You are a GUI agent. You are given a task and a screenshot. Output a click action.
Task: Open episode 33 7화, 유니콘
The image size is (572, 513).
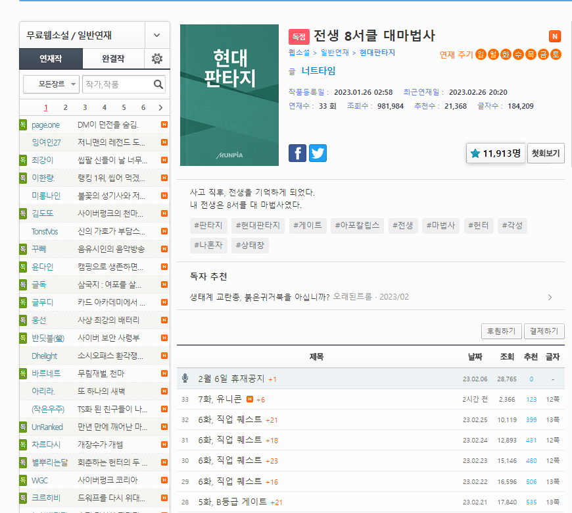tap(220, 399)
